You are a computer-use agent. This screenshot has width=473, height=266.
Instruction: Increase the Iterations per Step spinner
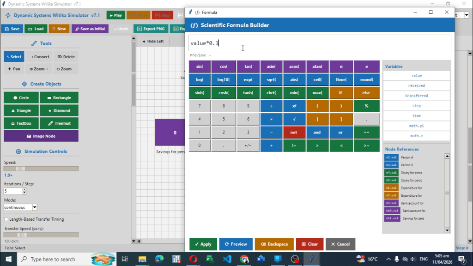(24, 189)
